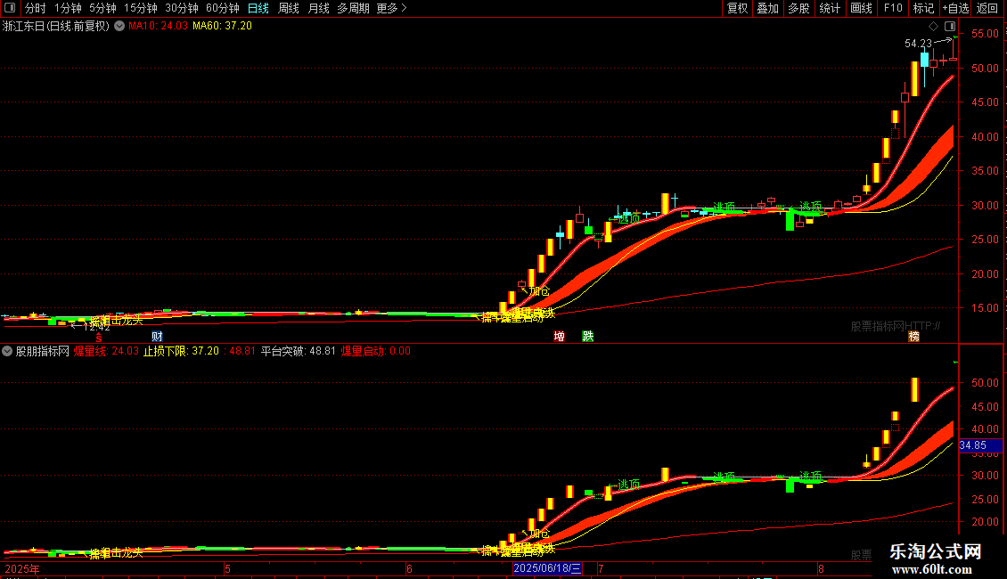This screenshot has height=579, width=1007.
Task: Click the 股朋指标网 indicator name
Action: point(43,351)
